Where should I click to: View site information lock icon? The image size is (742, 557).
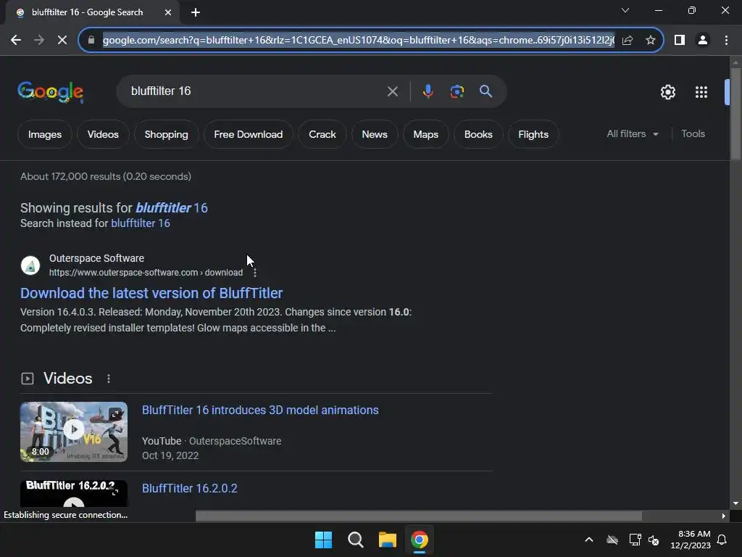click(91, 41)
